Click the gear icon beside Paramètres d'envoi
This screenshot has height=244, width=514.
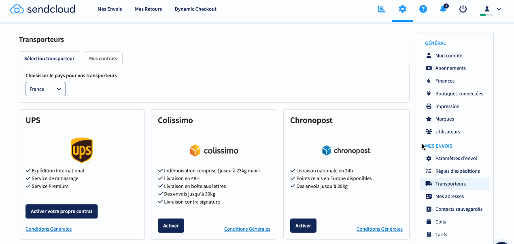tap(429, 158)
